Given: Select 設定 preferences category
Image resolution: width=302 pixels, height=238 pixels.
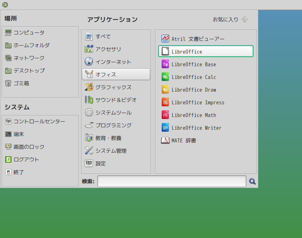Looking at the screenshot, I should (116, 163).
